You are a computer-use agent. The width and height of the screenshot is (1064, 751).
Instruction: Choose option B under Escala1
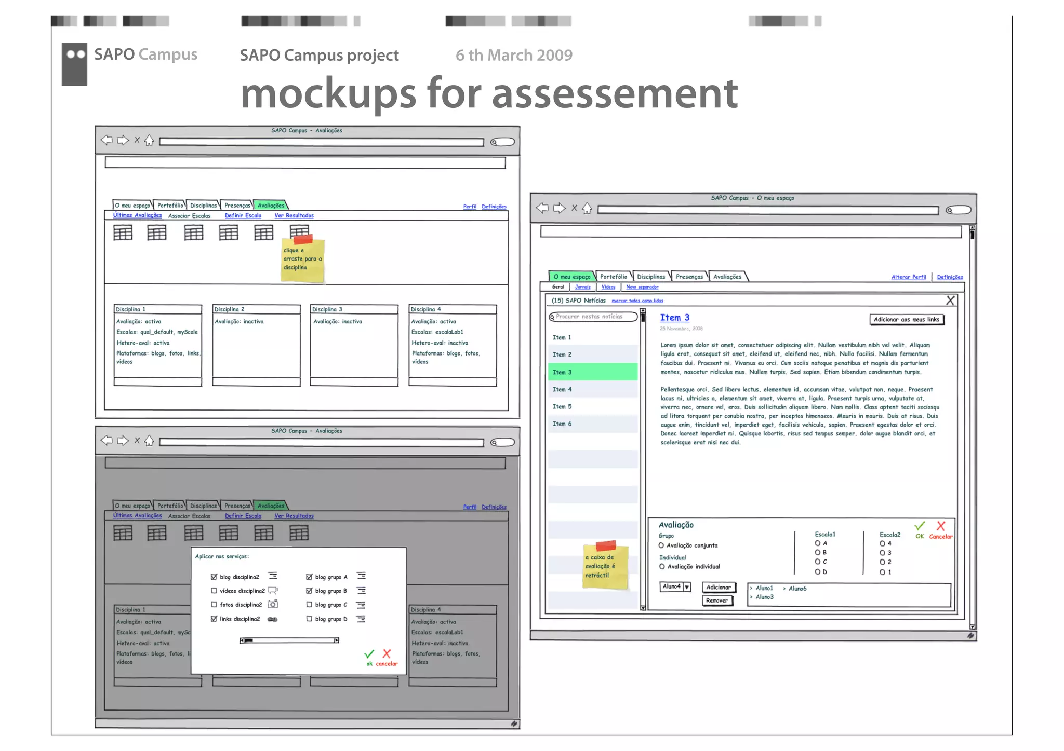pyautogui.click(x=817, y=552)
